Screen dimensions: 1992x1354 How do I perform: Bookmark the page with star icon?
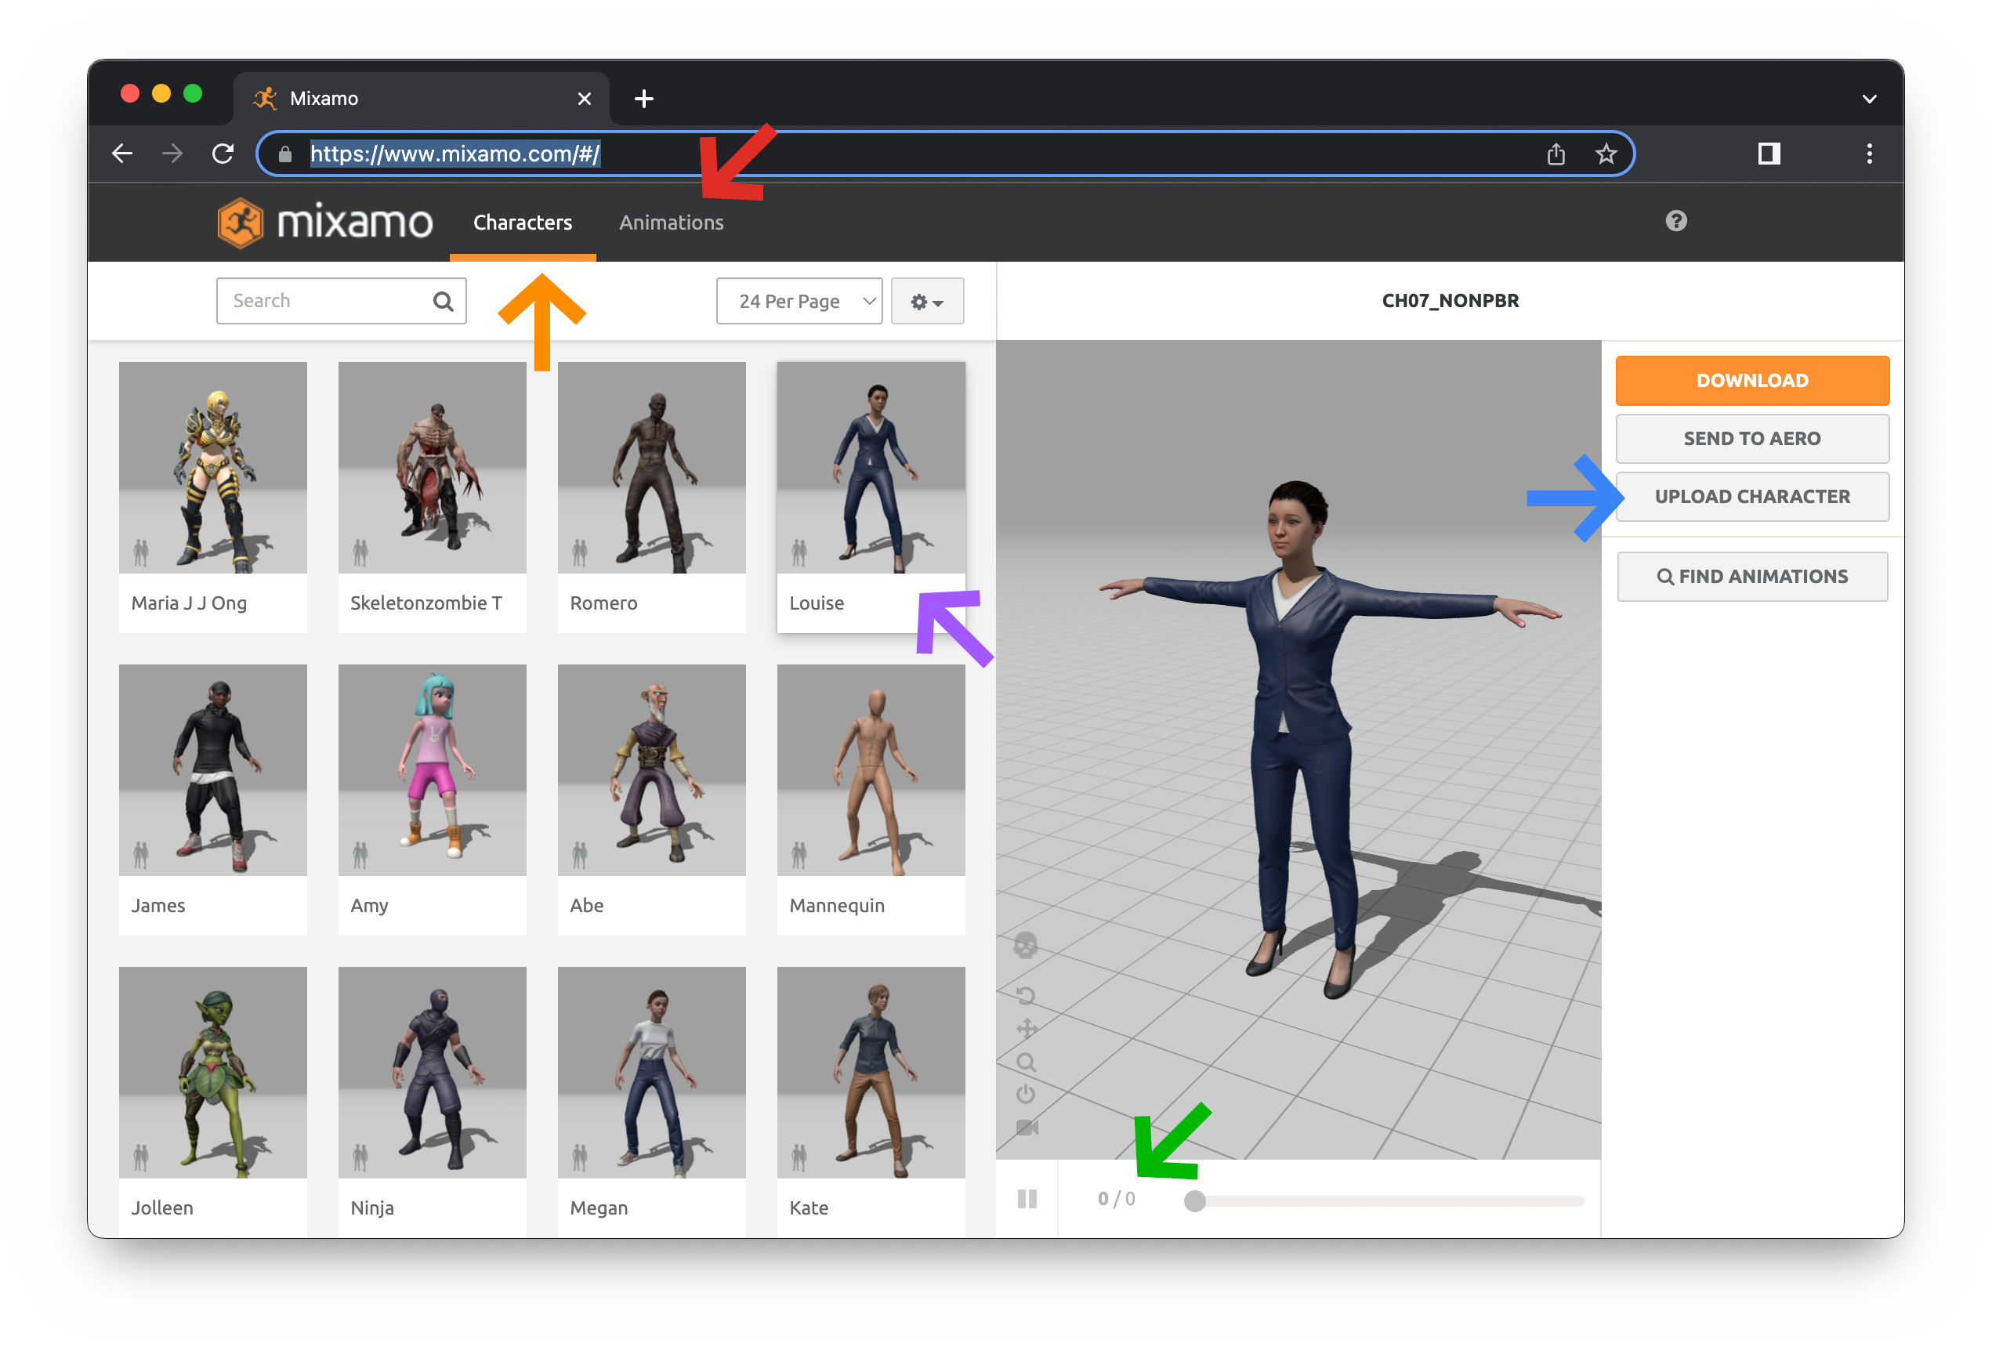(x=1606, y=154)
